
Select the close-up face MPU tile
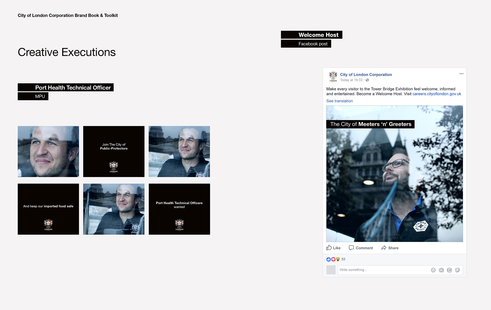48,151
